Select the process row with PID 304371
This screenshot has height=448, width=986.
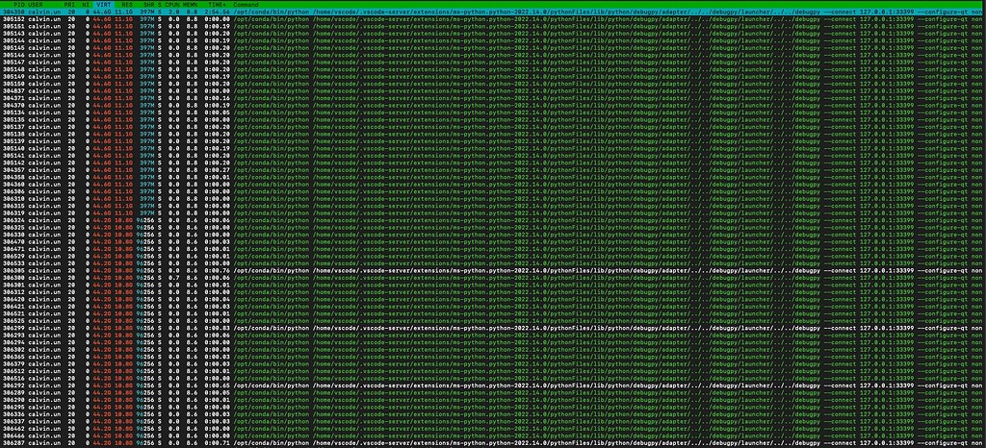(x=15, y=96)
